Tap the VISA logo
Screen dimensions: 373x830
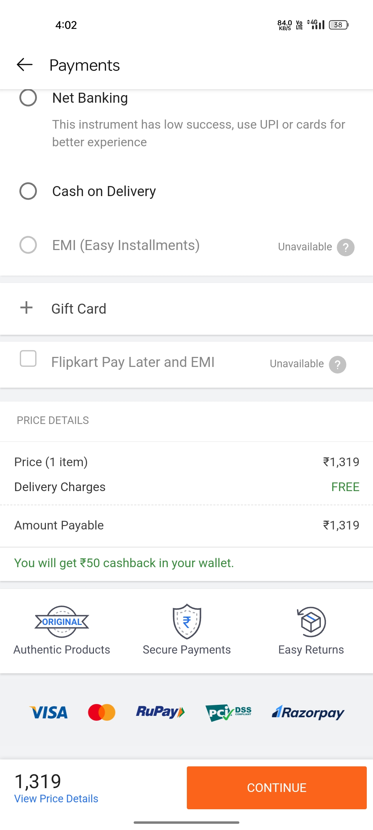pos(49,713)
